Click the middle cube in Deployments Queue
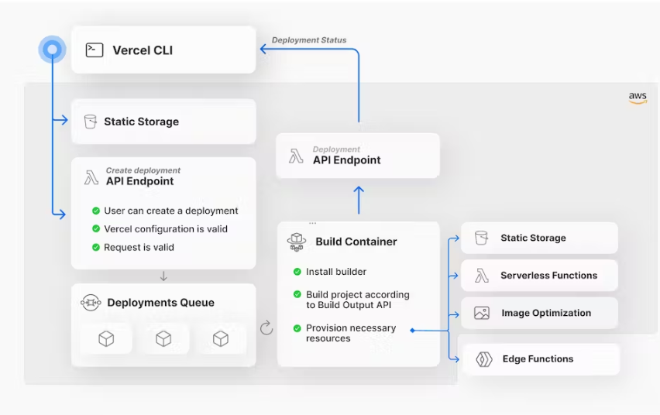 (x=163, y=338)
